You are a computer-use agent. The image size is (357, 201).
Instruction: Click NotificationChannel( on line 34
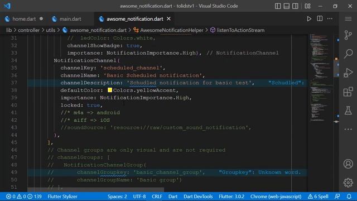87,60
